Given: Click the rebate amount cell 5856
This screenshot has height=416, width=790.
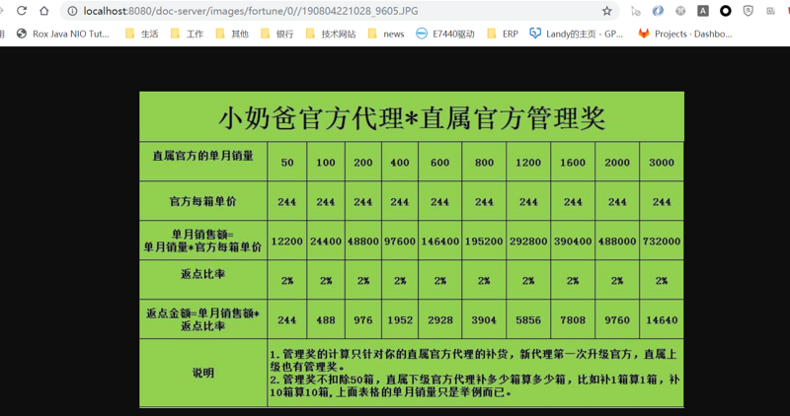Looking at the screenshot, I should [x=528, y=320].
